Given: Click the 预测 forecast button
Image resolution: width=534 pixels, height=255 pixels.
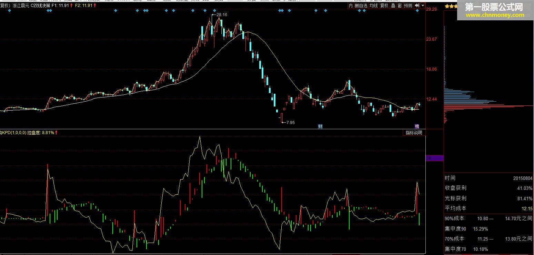Looking at the screenshot, I should point(408,6).
